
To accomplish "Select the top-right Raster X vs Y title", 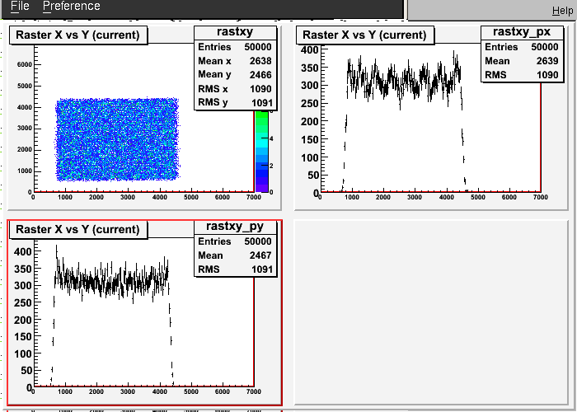I will point(364,35).
